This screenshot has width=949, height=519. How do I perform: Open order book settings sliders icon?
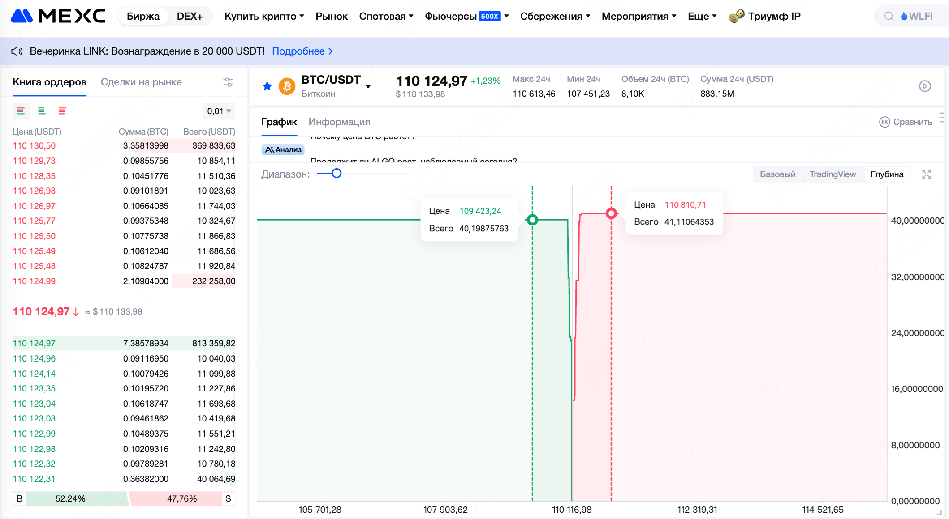228,82
